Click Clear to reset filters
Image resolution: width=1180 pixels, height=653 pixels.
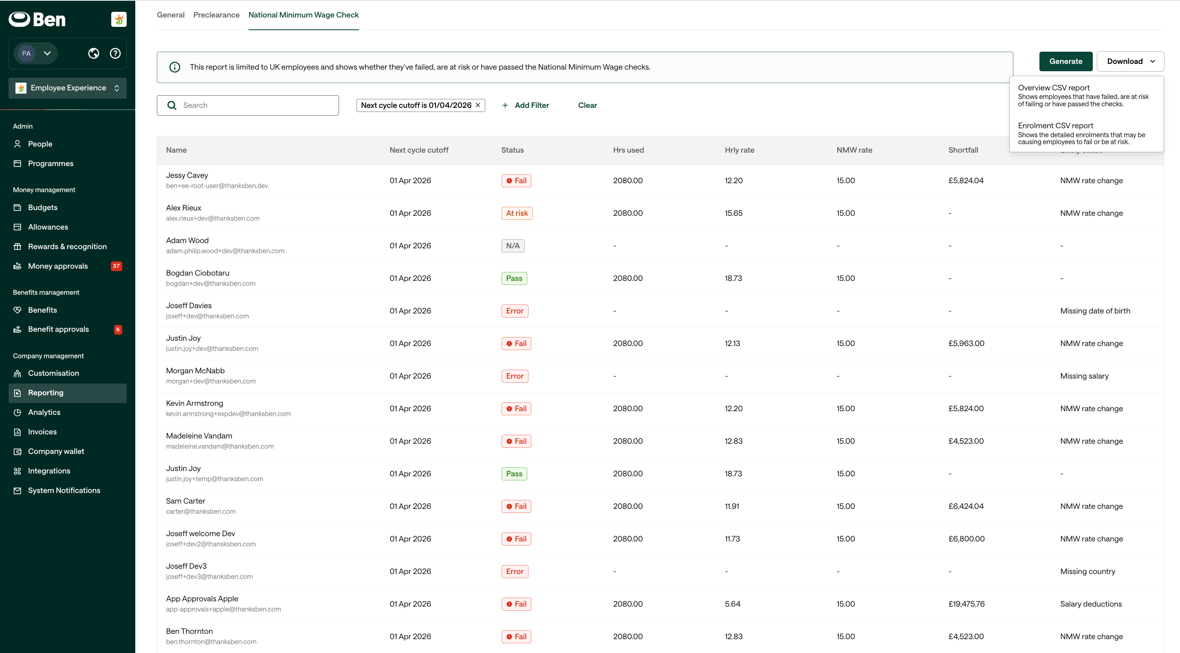(x=587, y=105)
